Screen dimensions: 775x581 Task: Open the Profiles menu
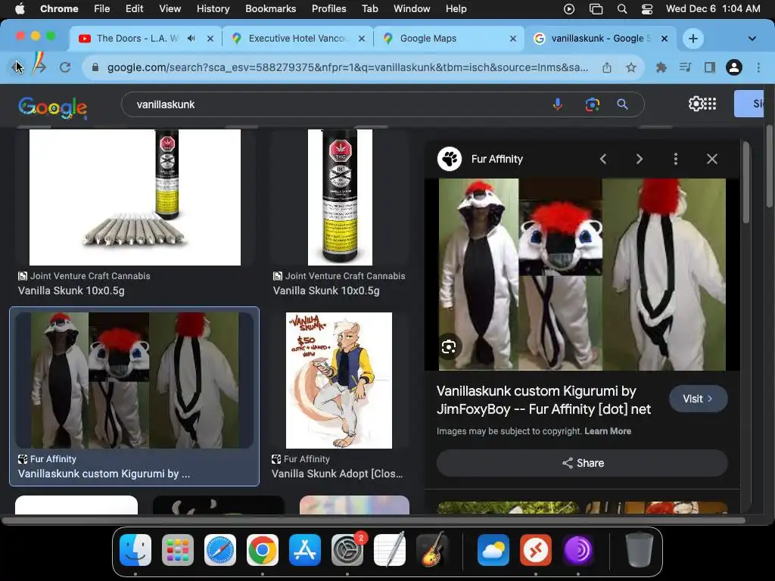coord(328,9)
